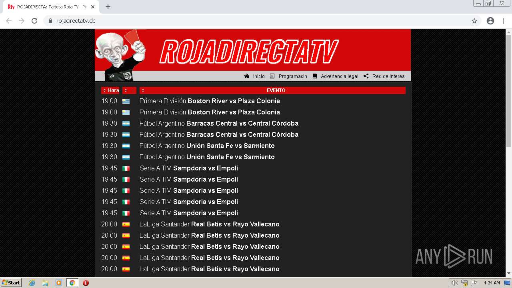Click the vertical scrollbar thumb
512x288 pixels.
coord(509,91)
